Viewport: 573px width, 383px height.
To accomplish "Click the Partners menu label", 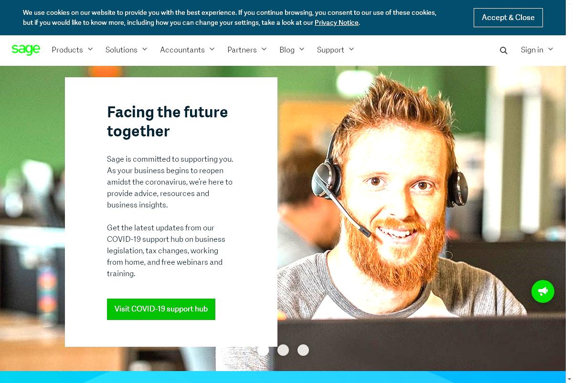I will pos(242,50).
